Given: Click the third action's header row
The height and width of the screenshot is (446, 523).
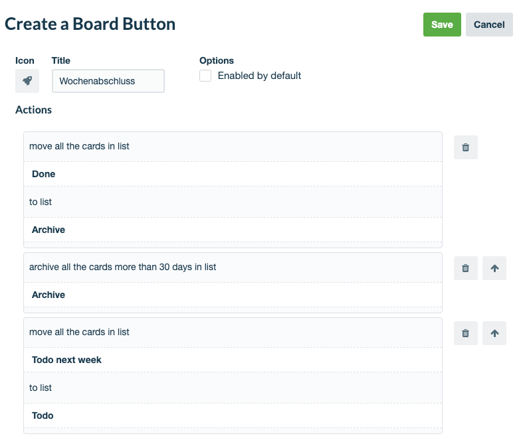Looking at the screenshot, I should point(233,333).
